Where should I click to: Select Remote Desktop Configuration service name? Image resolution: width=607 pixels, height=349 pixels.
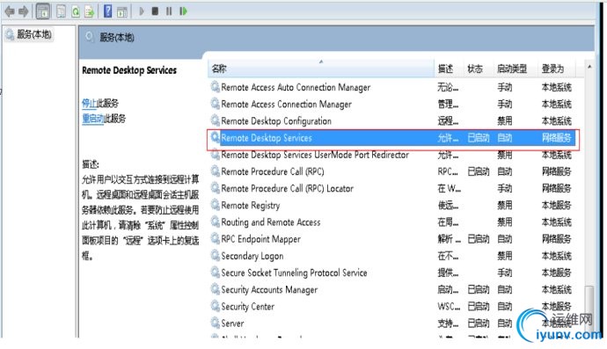(276, 121)
